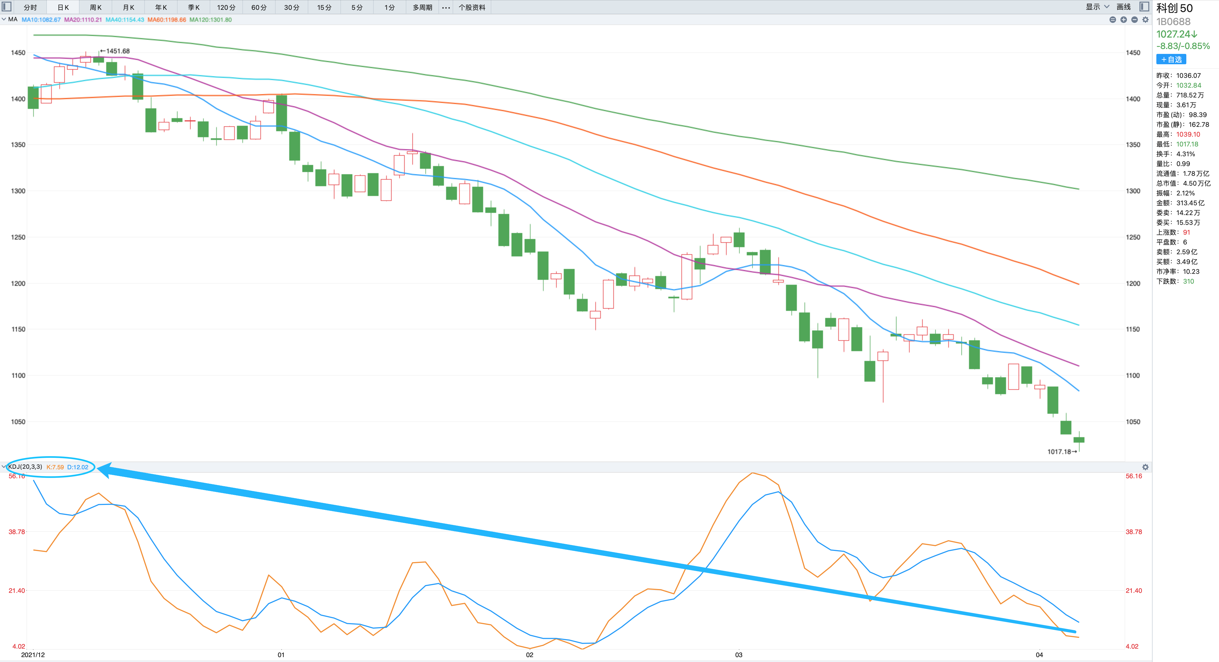Screen dimensions: 1219x662
Task: Open main chart MA settings gear
Action: click(1146, 20)
